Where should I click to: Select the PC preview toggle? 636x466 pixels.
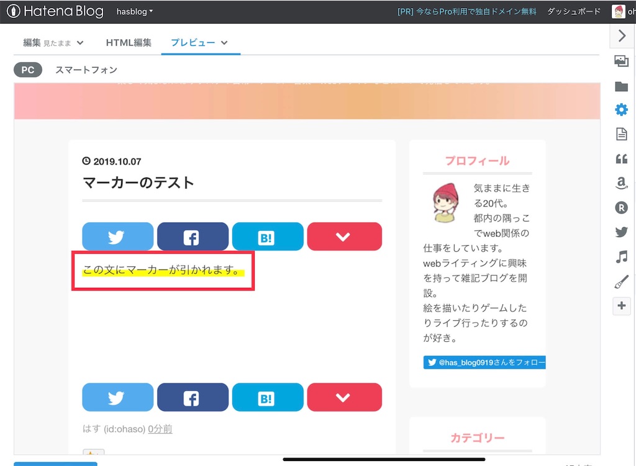[27, 69]
